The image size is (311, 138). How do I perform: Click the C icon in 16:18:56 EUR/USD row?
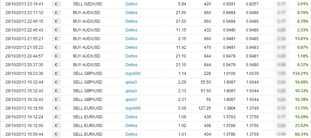[56, 108]
